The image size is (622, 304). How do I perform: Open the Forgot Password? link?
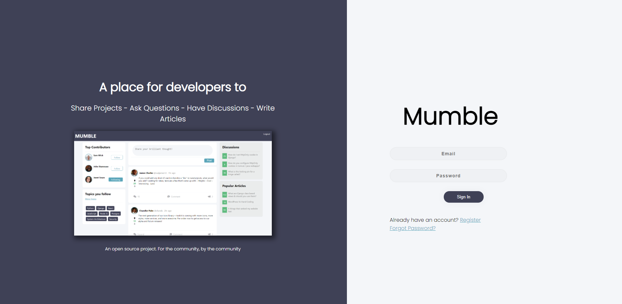tap(412, 228)
